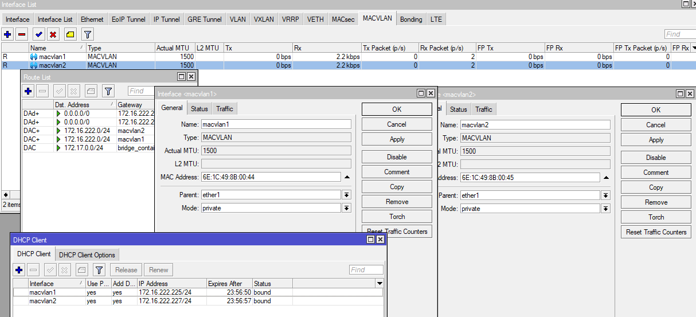Click enable checkmark in Route List toolbar
696x317 pixels.
tap(60, 91)
